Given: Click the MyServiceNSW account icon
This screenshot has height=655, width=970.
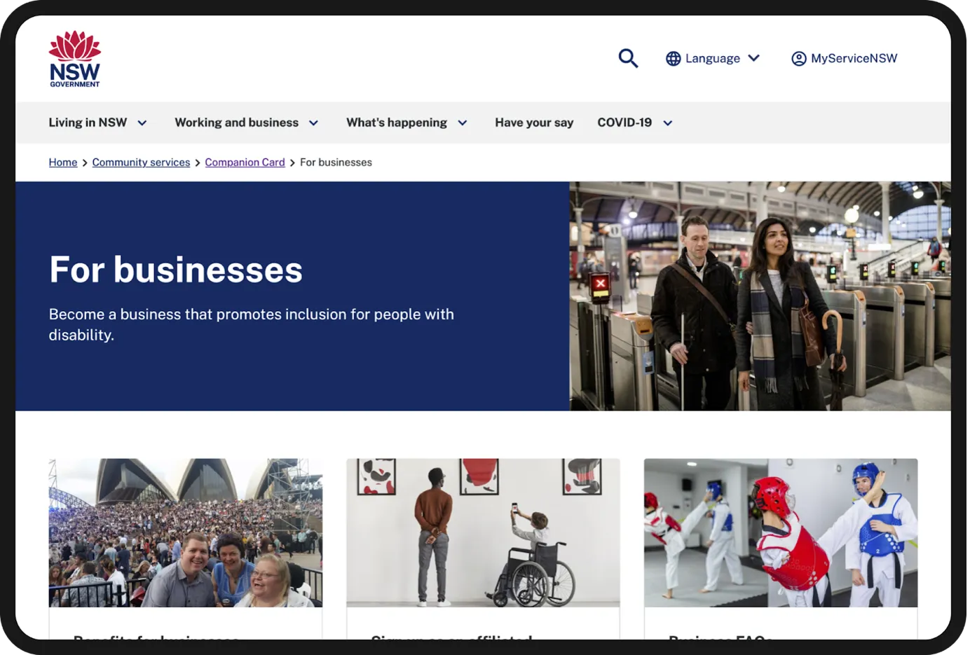Looking at the screenshot, I should (x=798, y=58).
